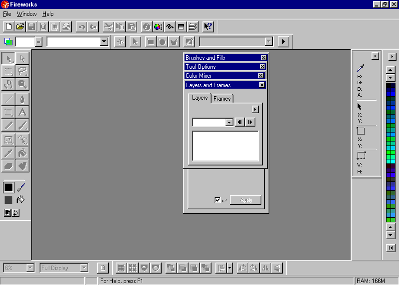
Task: Switch to the Layers tab
Action: [x=200, y=98]
